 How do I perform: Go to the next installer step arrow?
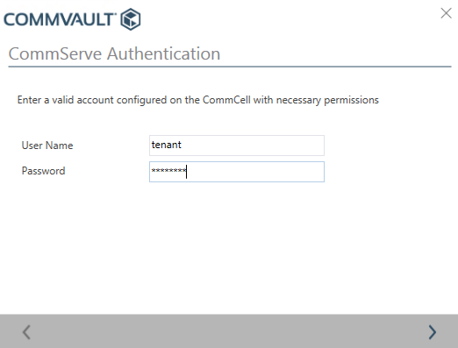tap(433, 332)
